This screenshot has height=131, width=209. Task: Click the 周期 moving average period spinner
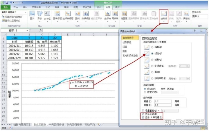coord(188,79)
